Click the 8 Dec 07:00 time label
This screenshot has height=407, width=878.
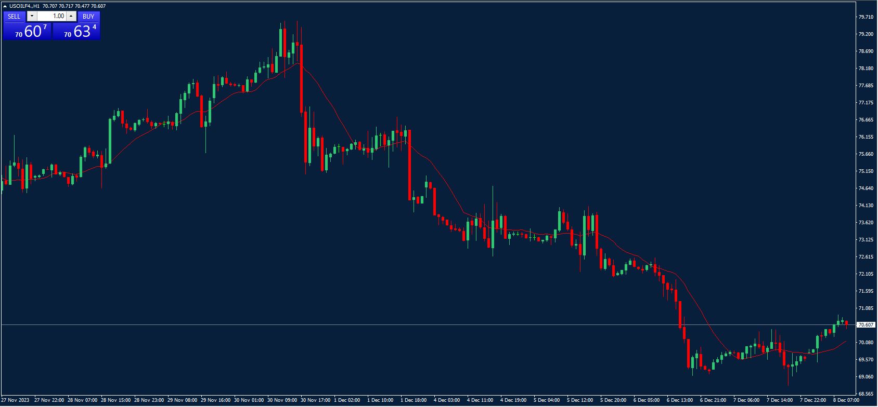[846, 400]
